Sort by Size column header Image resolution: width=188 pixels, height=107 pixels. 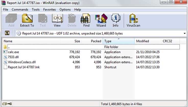point(71,41)
